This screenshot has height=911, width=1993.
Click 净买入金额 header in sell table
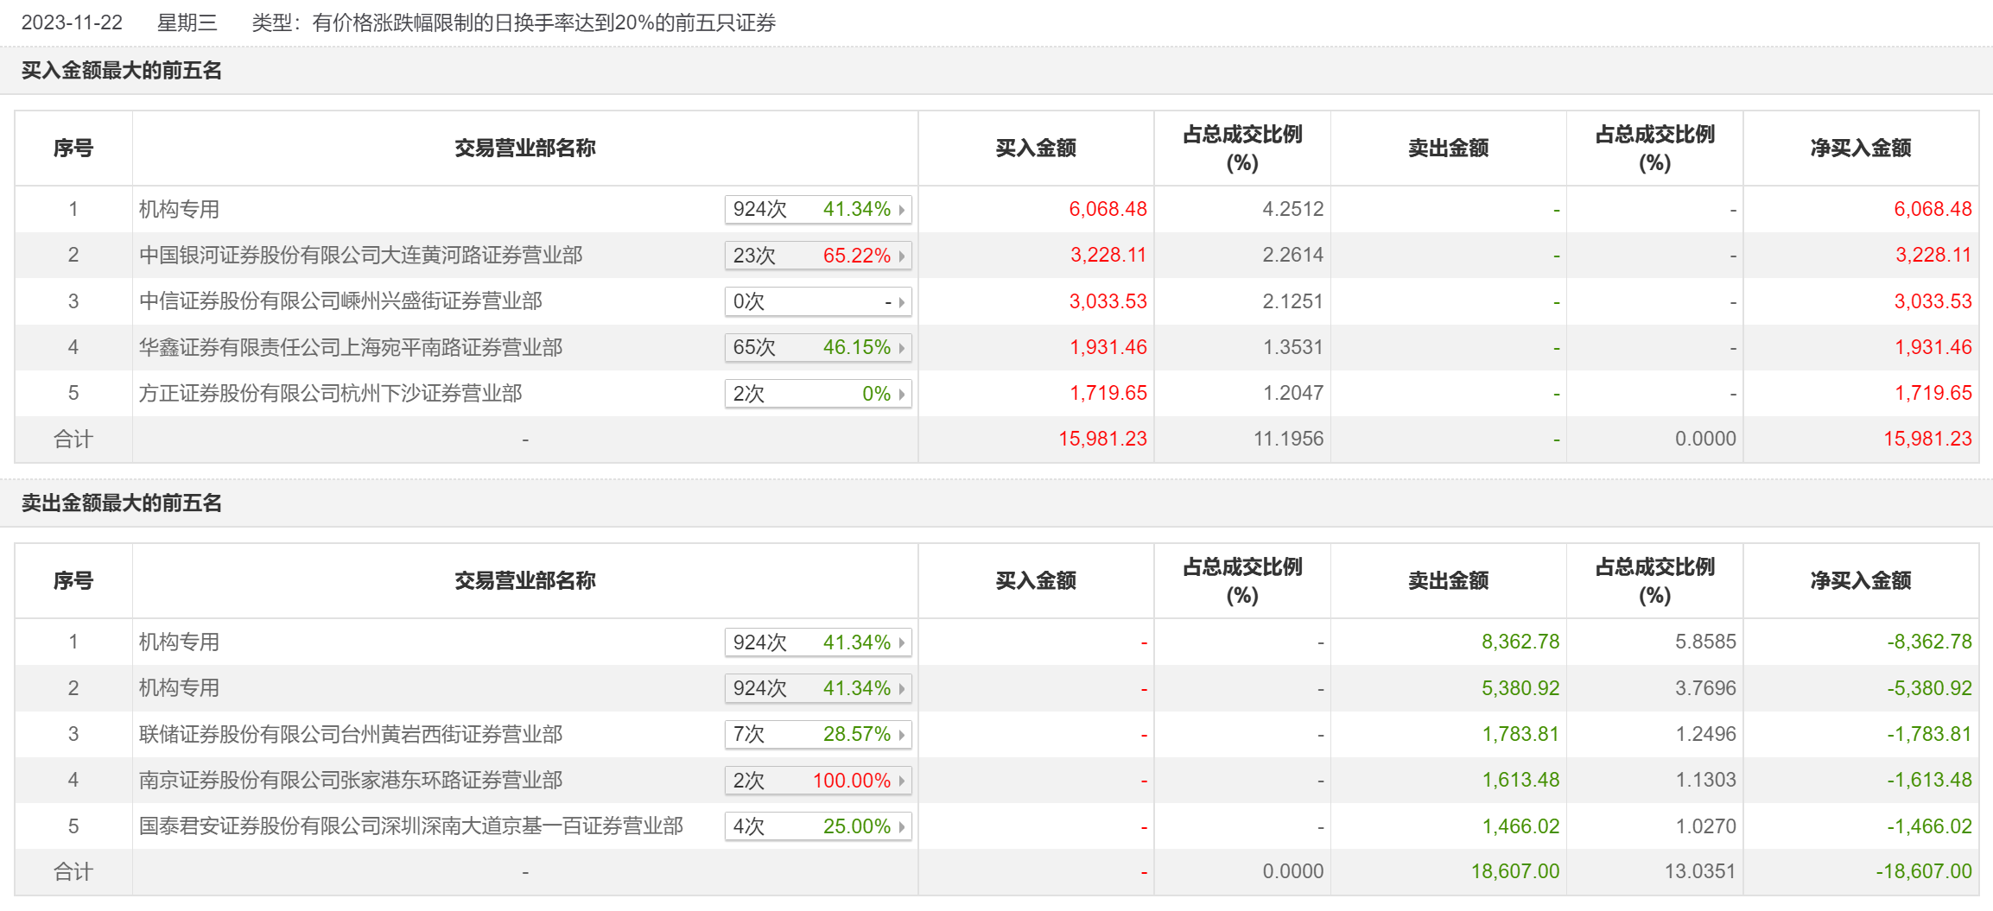[1861, 580]
